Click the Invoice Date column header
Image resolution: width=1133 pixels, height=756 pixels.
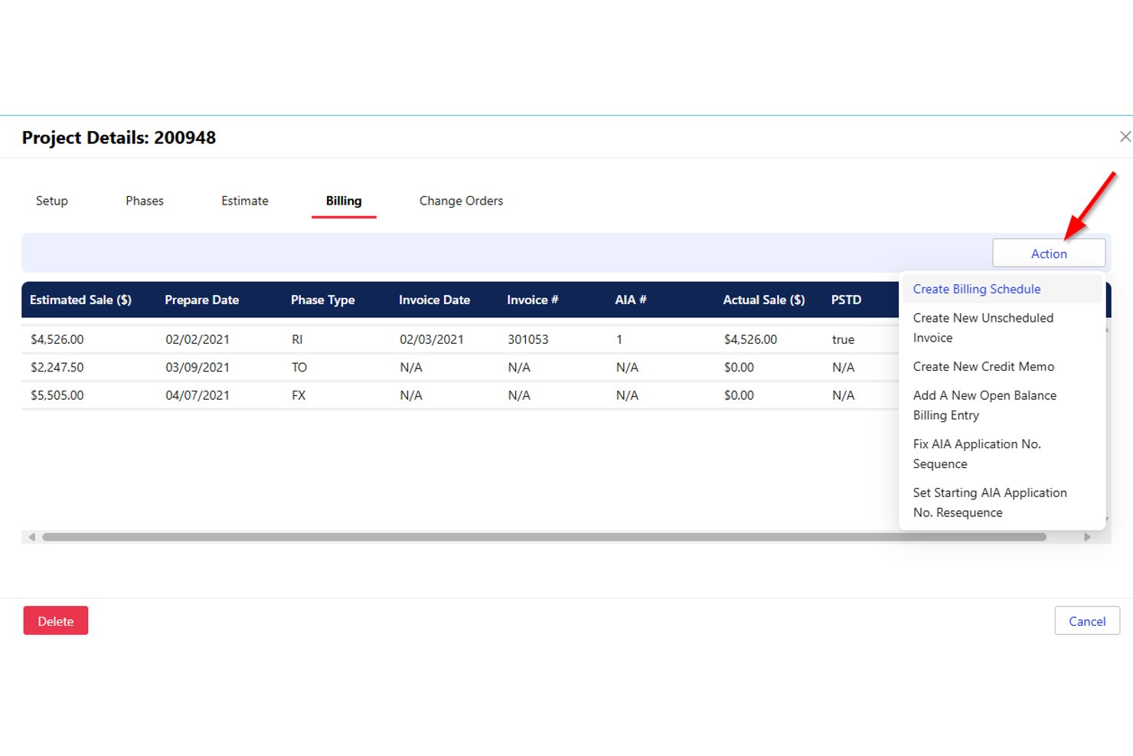pos(434,300)
